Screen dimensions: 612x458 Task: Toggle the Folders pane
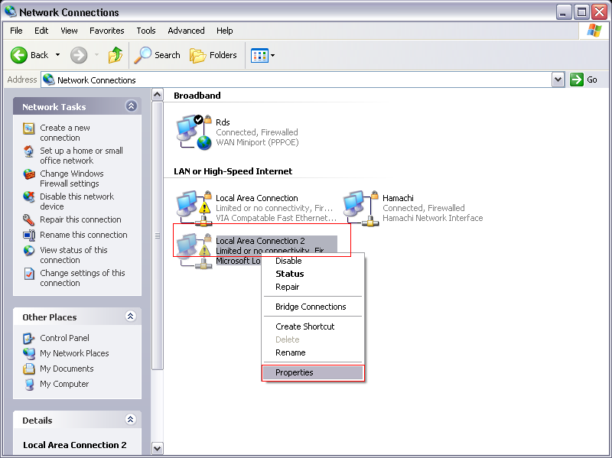point(213,55)
